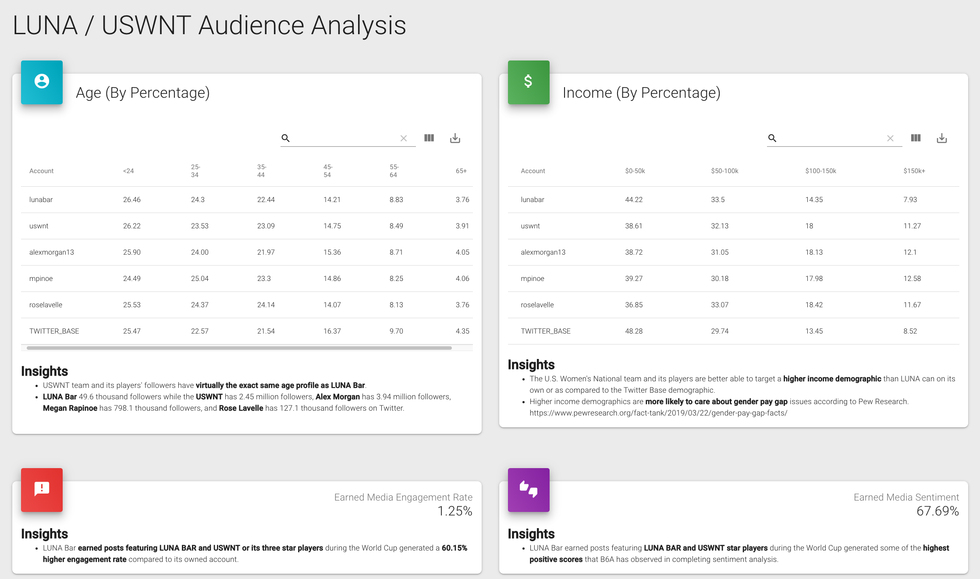
Task: Click the pewresearch.org gender pay gap URL
Action: pyautogui.click(x=658, y=413)
